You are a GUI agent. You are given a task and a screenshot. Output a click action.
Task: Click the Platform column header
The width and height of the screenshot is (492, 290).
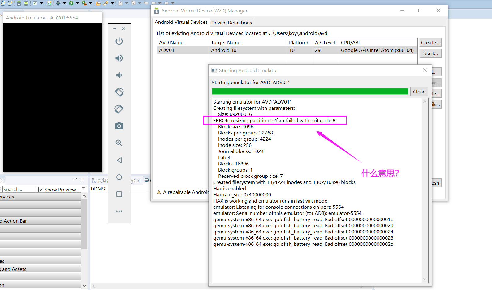point(300,42)
